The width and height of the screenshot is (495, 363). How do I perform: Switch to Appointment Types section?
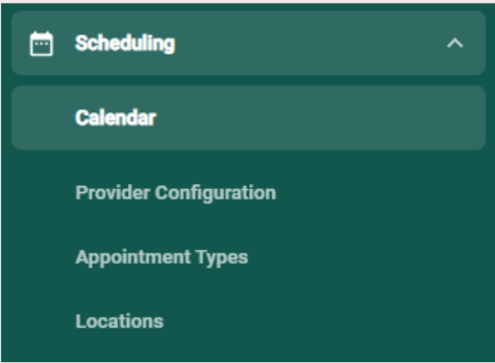[161, 257]
